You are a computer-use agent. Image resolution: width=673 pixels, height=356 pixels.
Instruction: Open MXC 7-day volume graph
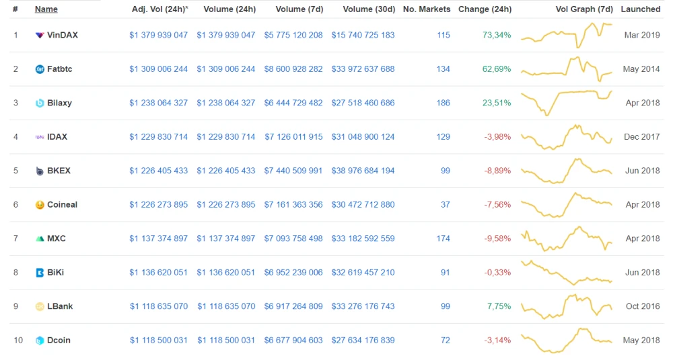(x=567, y=238)
